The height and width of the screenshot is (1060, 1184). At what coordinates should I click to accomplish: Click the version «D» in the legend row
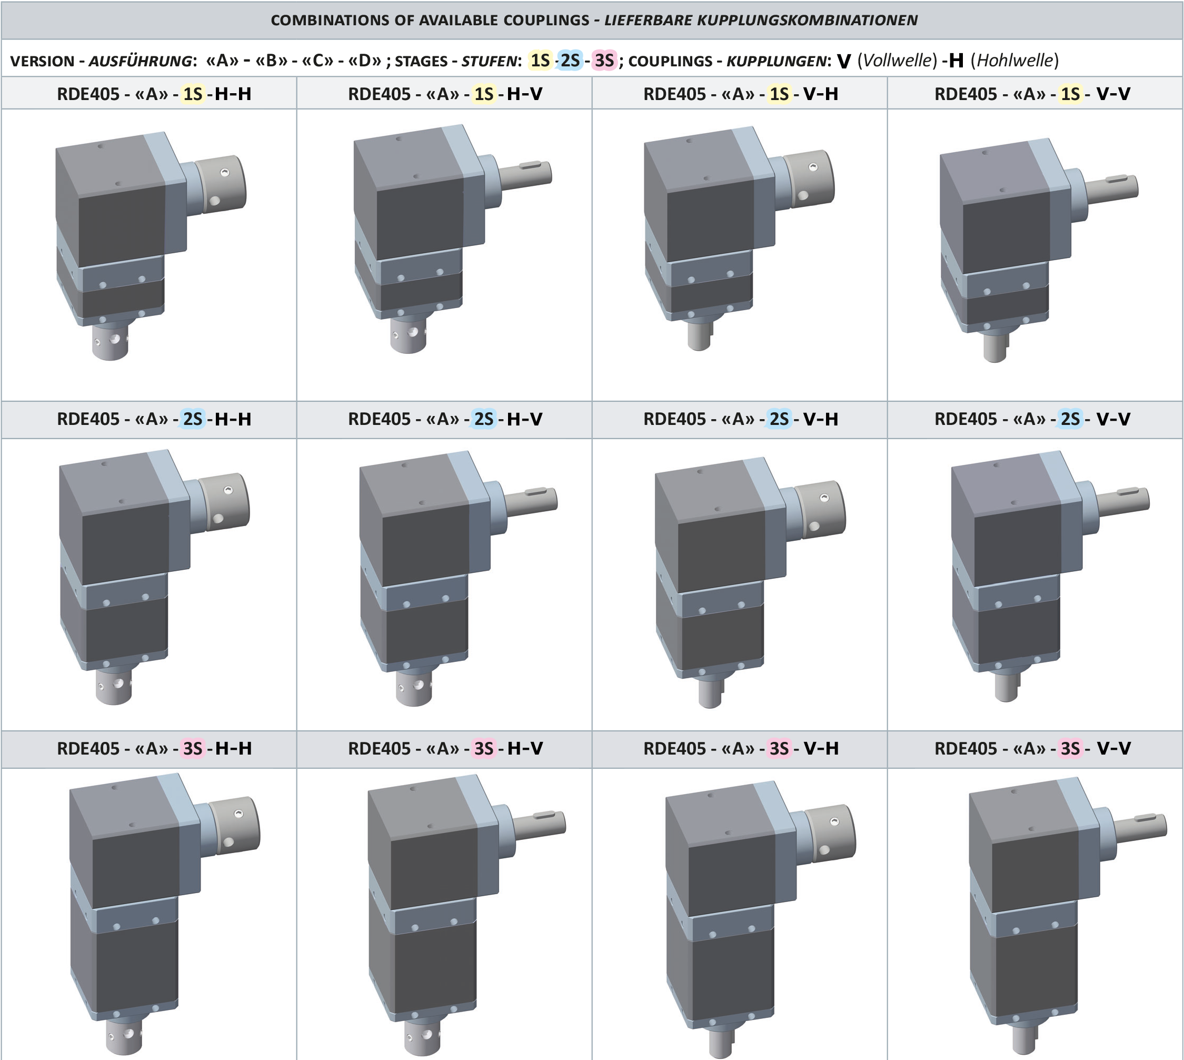365,61
